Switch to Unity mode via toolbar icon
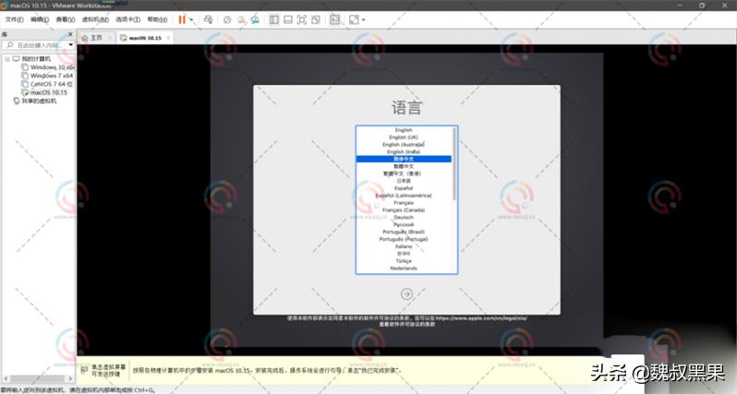This screenshot has height=394, width=737. tap(316, 19)
